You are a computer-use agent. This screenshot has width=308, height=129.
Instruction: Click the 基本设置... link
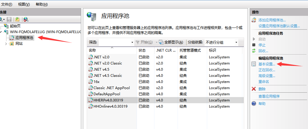tap(267, 64)
